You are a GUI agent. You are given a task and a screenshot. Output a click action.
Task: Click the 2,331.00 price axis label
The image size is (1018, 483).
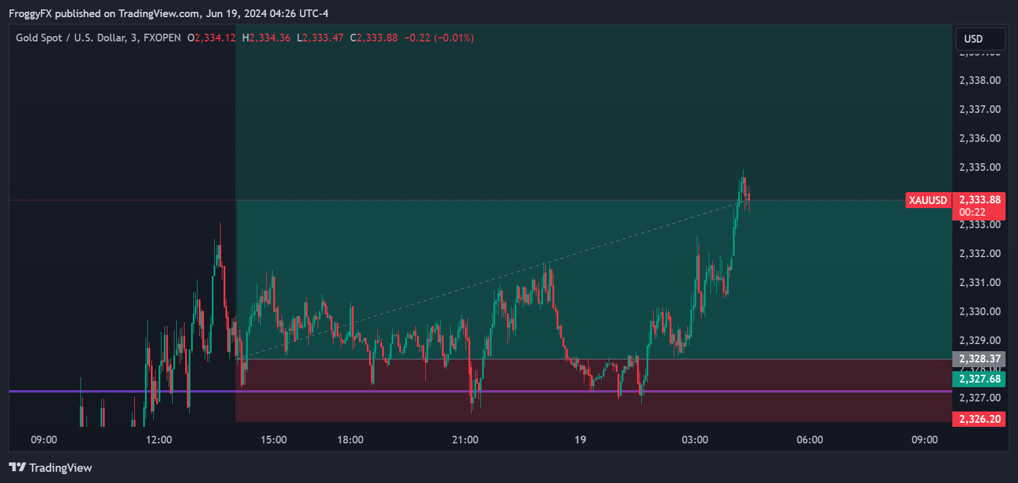pos(980,283)
